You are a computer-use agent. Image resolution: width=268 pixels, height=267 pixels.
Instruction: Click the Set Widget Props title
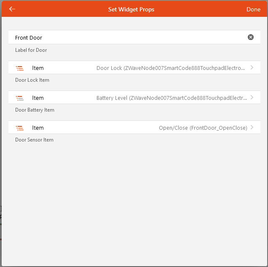point(131,9)
